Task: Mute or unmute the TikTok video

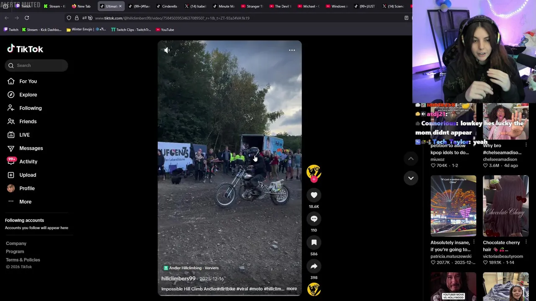Action: click(167, 50)
